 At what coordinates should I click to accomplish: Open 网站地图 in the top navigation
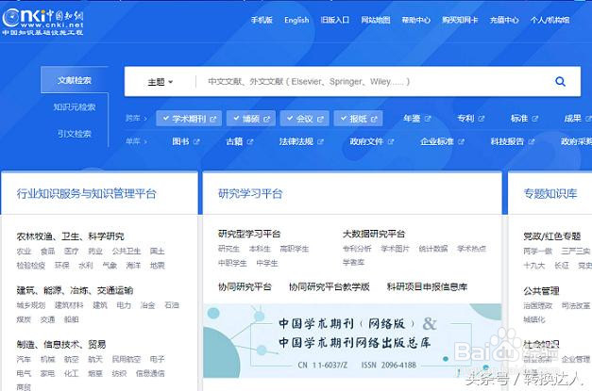[376, 20]
